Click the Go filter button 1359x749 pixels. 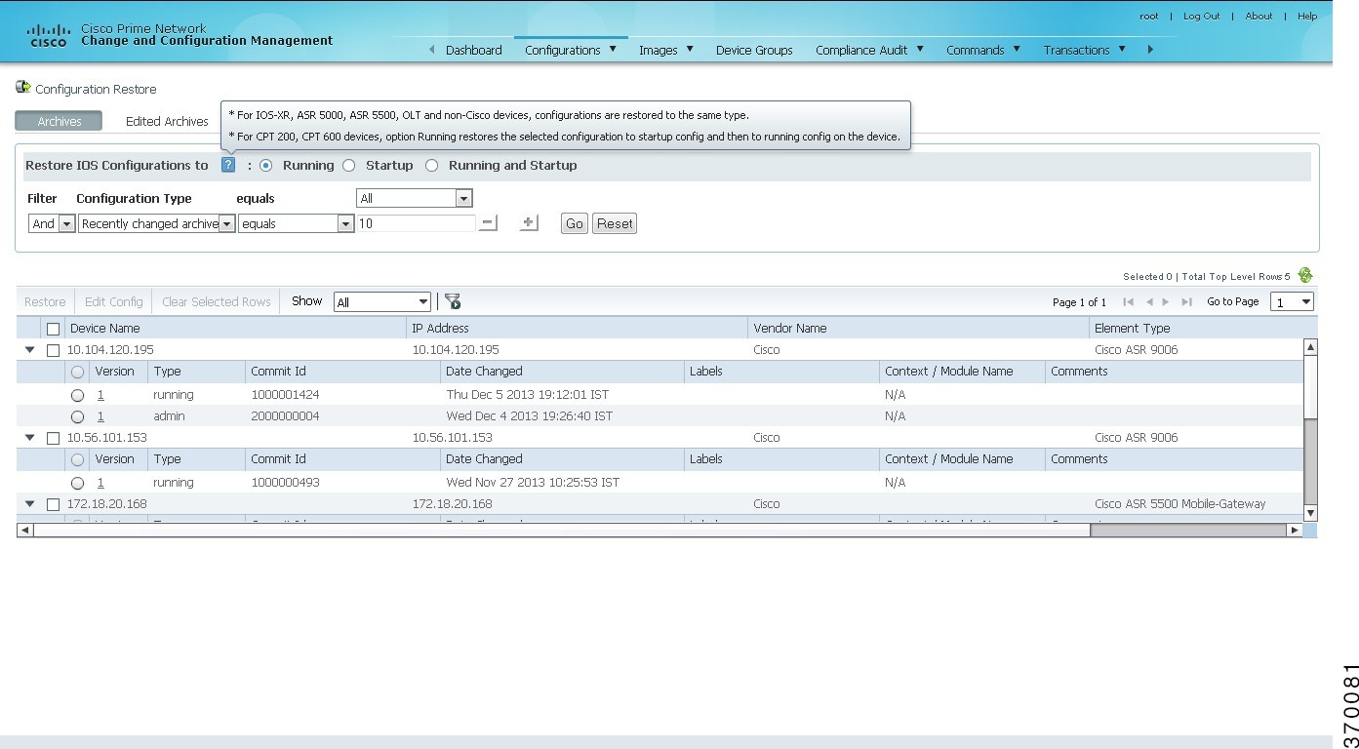click(x=575, y=223)
